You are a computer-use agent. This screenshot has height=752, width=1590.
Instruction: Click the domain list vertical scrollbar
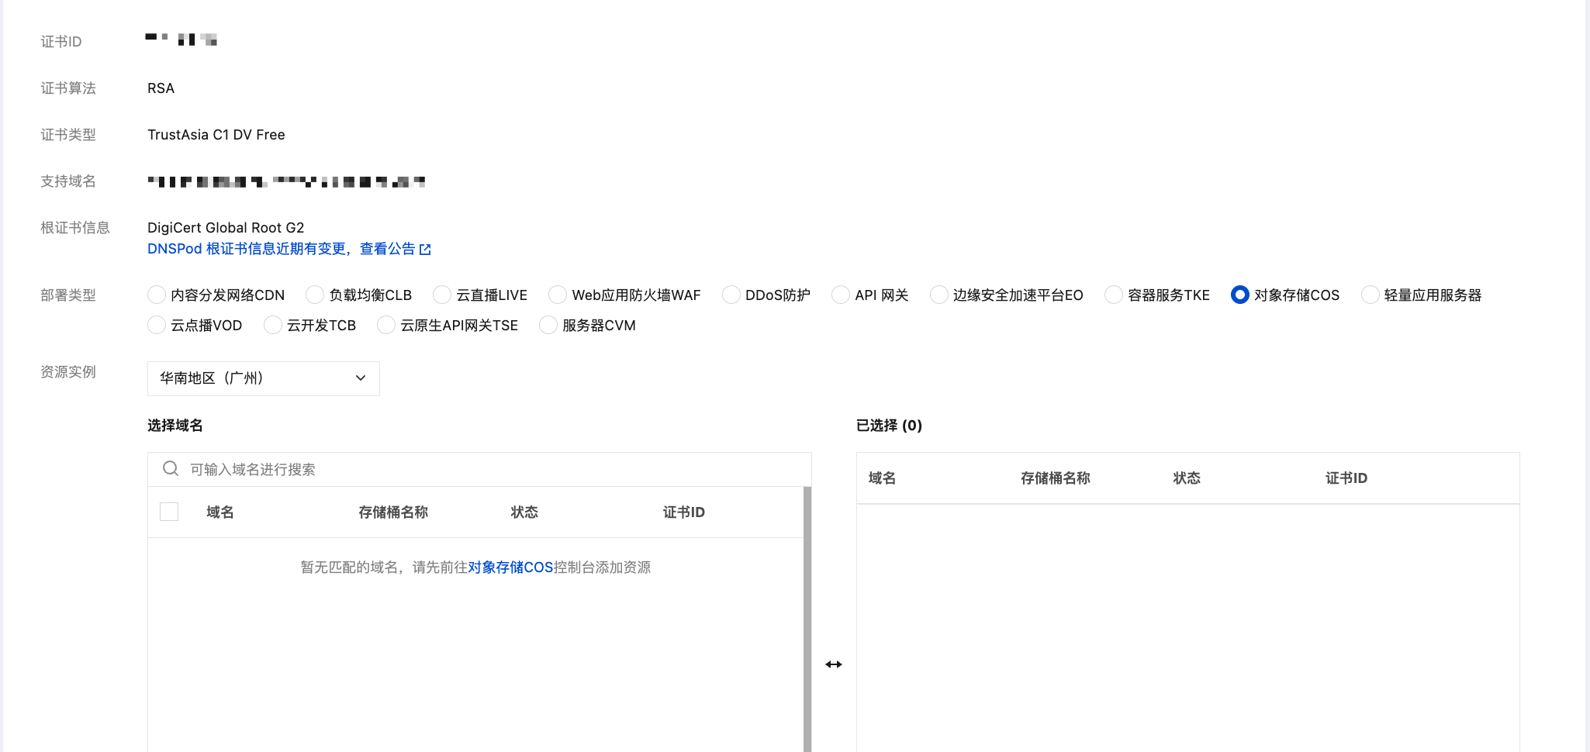[x=807, y=619]
